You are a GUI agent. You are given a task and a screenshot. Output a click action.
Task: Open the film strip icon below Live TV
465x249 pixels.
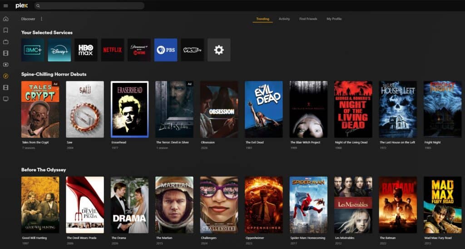click(x=5, y=54)
